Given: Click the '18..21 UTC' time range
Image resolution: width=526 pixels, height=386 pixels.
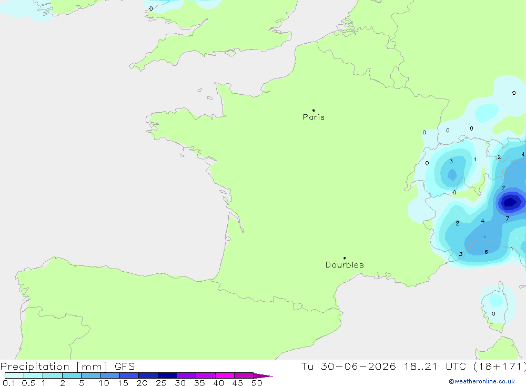Looking at the screenshot, I should point(436,367).
